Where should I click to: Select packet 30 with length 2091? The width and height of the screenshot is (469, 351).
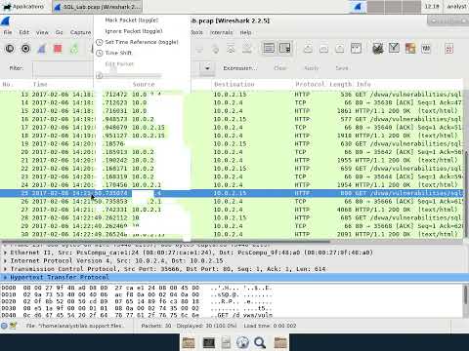point(232,234)
